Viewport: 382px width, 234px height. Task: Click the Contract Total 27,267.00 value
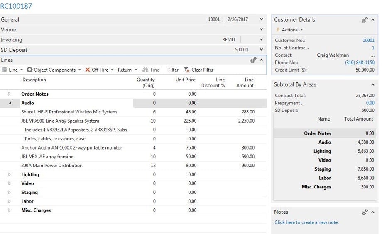(x=365, y=96)
